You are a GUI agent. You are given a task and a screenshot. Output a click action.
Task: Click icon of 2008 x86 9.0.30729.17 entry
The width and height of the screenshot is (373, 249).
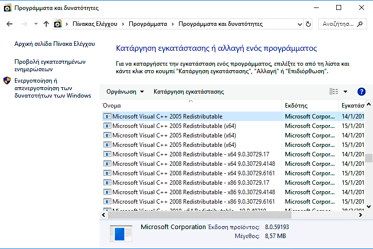107,183
